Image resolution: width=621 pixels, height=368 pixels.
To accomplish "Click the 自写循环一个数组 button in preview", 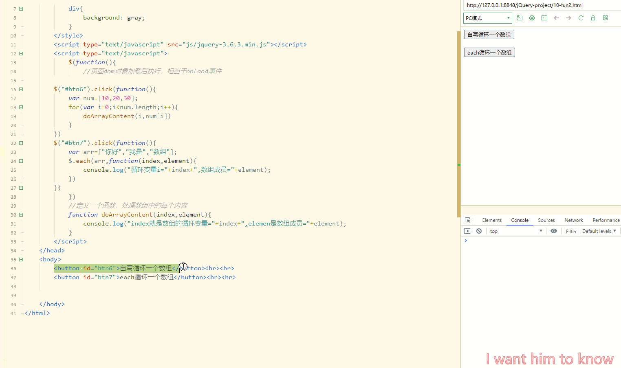I will pos(489,35).
